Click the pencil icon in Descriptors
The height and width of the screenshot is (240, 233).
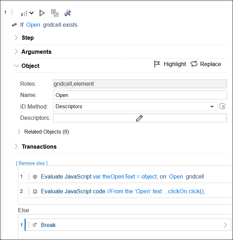coord(140,118)
